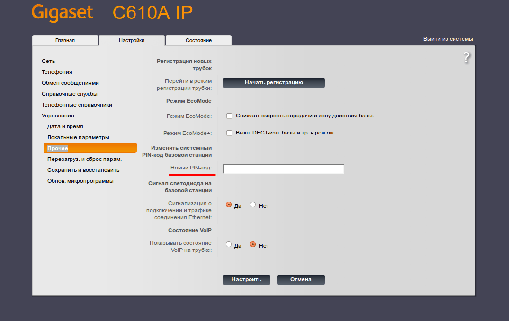Switch to the Главная tab
The image size is (509, 321).
pyautogui.click(x=65, y=40)
